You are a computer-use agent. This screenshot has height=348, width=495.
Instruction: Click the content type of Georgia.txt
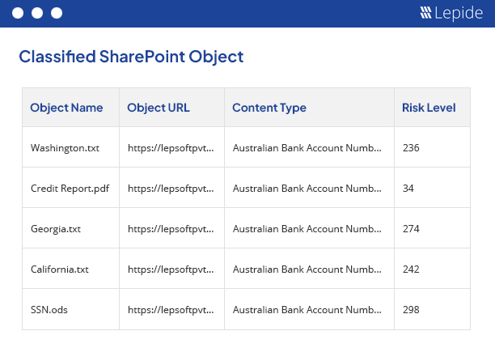307,229
